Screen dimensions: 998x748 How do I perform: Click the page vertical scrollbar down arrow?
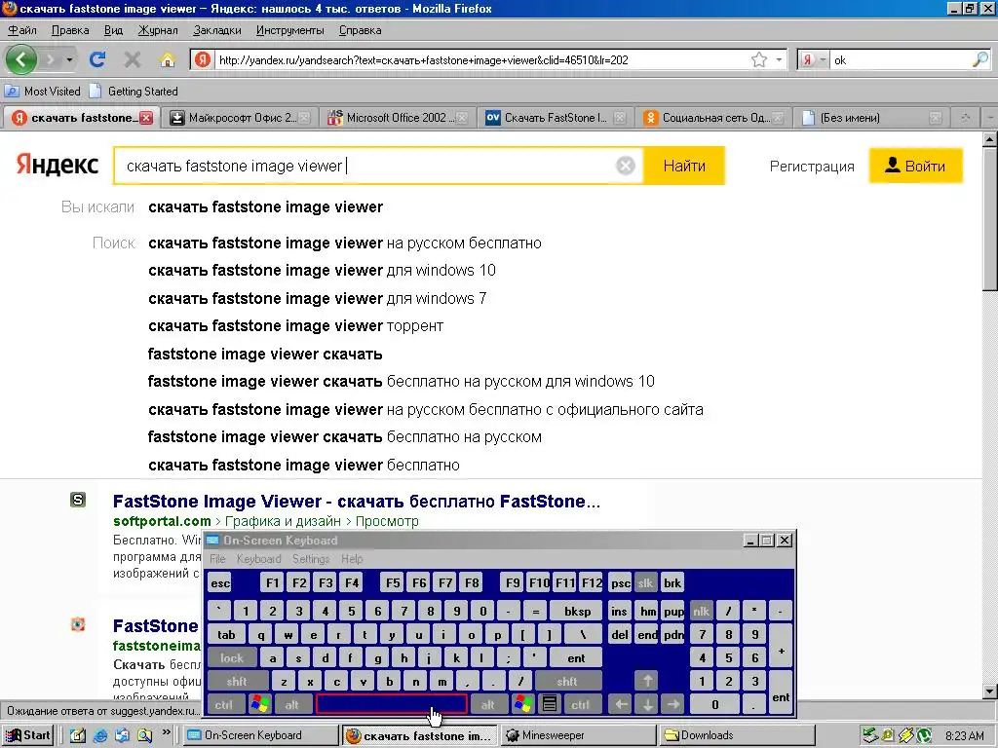pos(990,692)
